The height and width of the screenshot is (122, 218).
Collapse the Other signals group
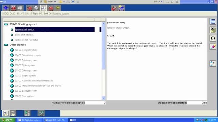click(6, 45)
